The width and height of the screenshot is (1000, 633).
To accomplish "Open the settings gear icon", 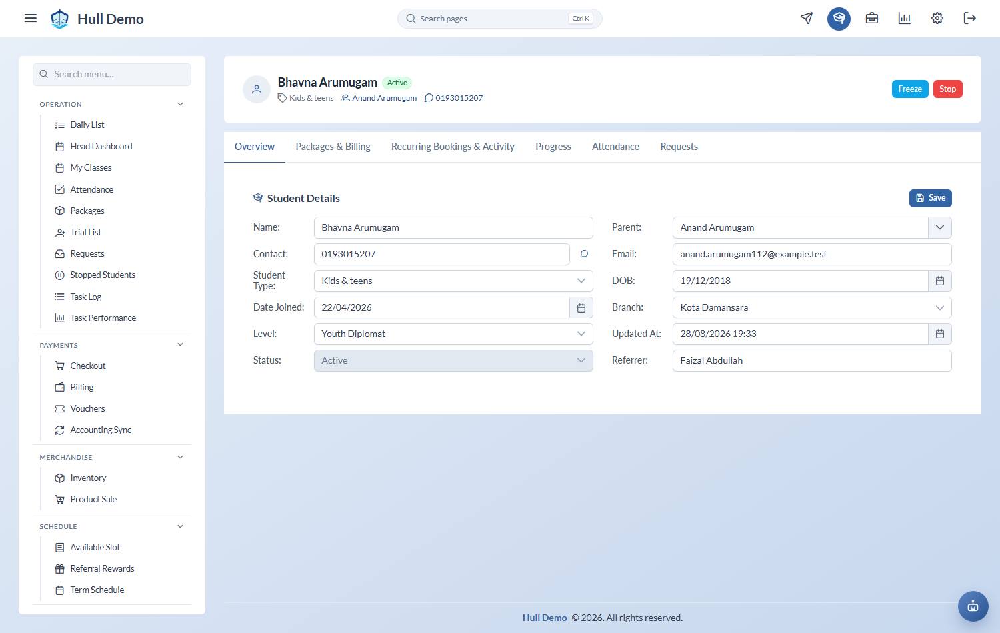I will [937, 18].
